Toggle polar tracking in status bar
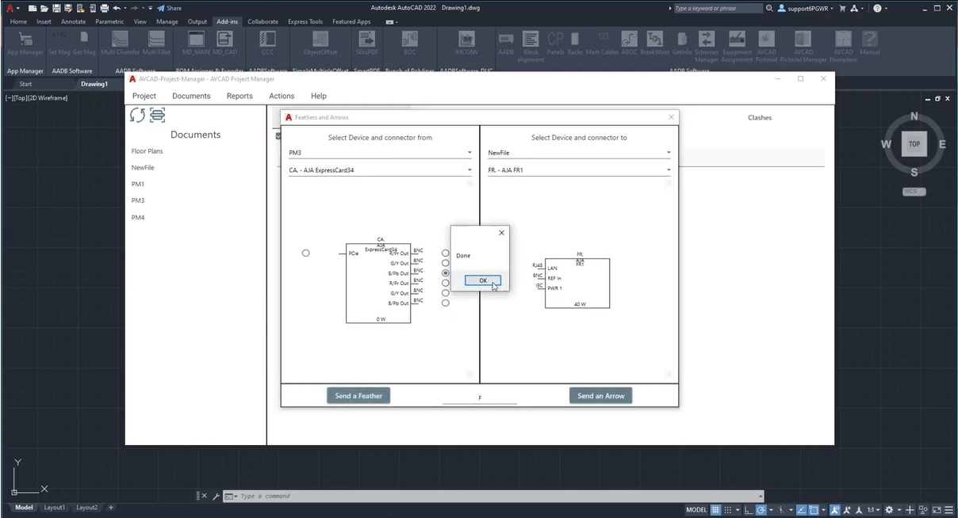958x518 pixels. (x=761, y=509)
